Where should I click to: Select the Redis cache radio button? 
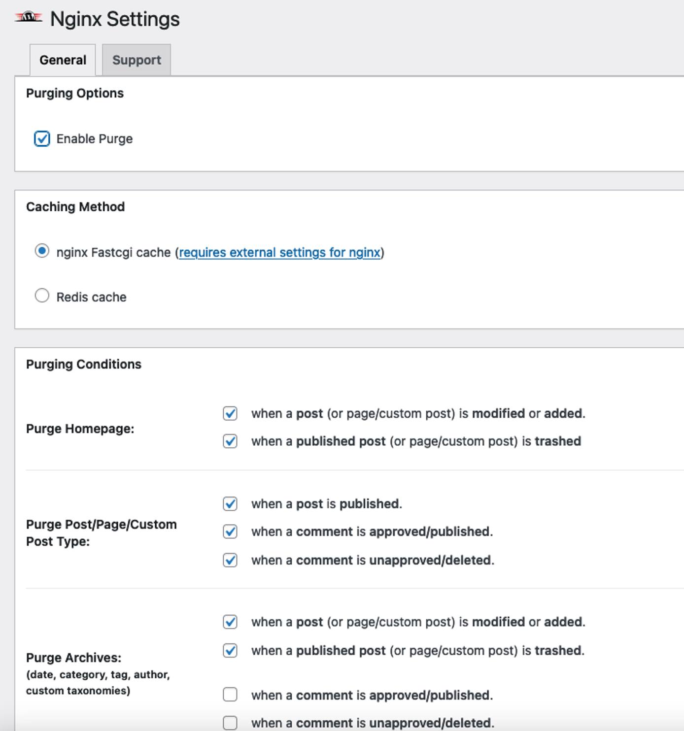click(42, 296)
